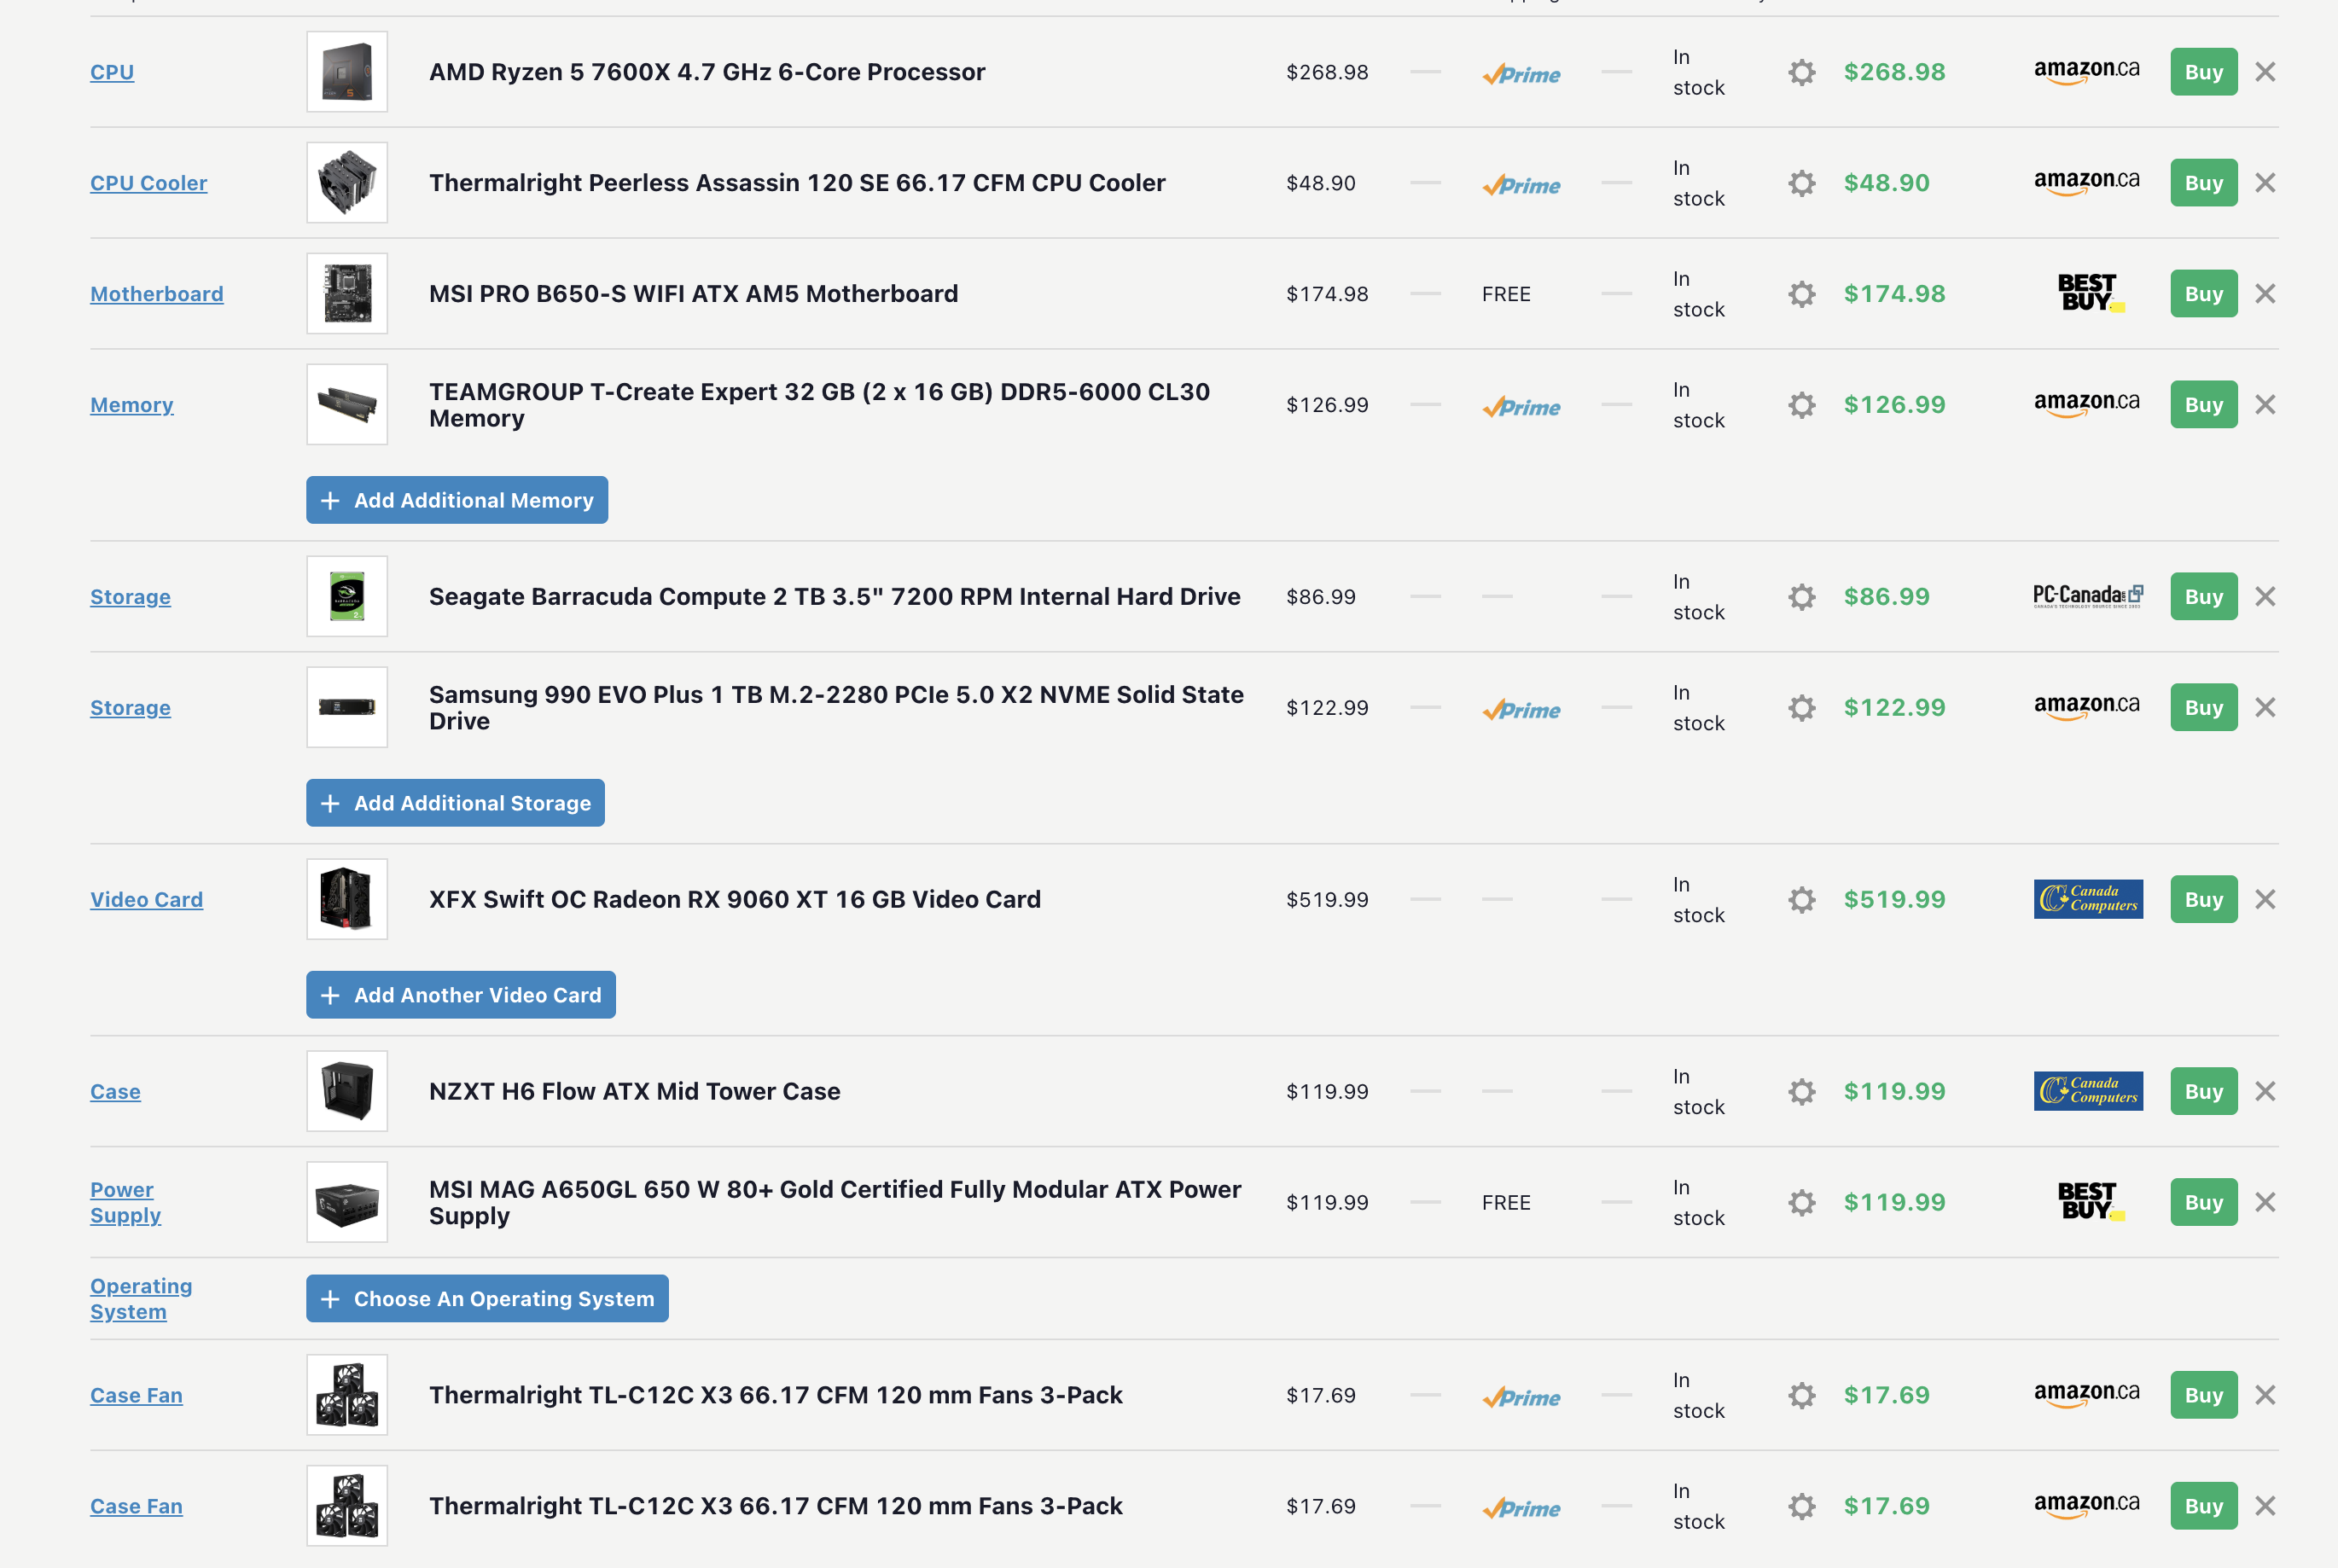
Task: Open the Memory category link
Action: (132, 405)
